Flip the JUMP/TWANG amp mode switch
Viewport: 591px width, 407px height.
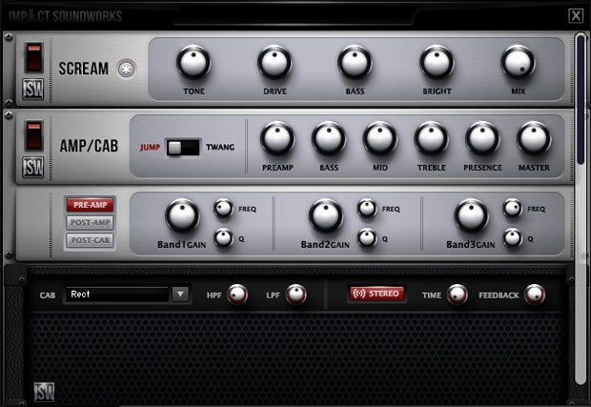click(183, 148)
